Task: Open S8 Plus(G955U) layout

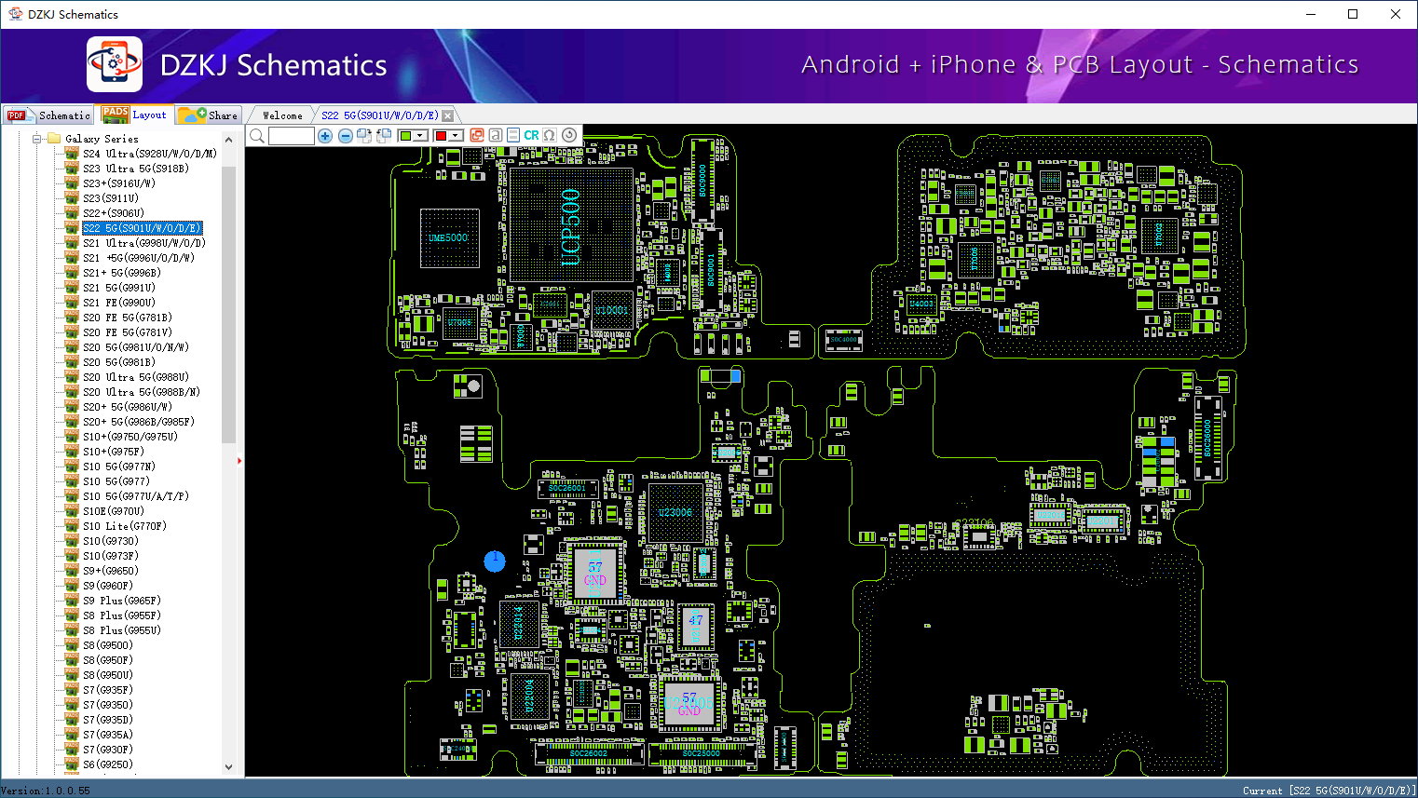Action: (122, 630)
